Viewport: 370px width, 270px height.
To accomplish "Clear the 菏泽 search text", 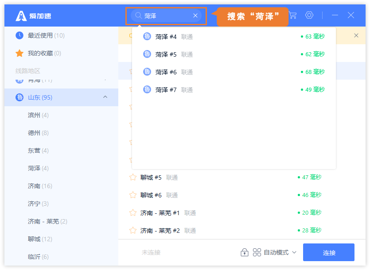I will 195,15.
